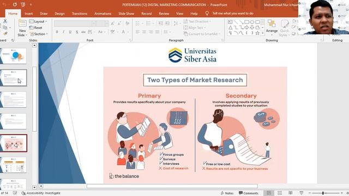Select the triangle shape in gallery
Image resolution: width=349 pixels, height=196 pixels.
[230, 28]
